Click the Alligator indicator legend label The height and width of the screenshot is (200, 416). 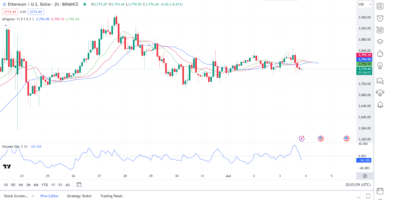pos(9,19)
